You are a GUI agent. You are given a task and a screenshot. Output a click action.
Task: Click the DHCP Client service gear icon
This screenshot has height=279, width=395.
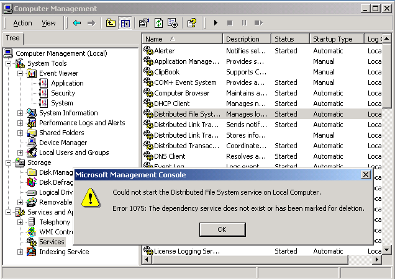coord(148,103)
